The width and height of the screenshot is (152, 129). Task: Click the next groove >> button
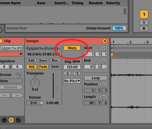pyautogui.click(x=17, y=95)
